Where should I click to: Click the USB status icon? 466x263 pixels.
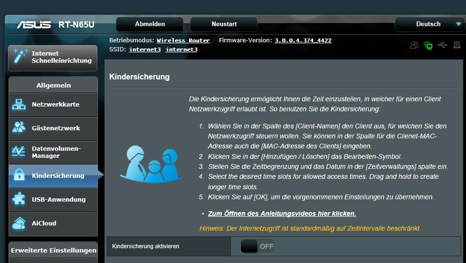[443, 45]
